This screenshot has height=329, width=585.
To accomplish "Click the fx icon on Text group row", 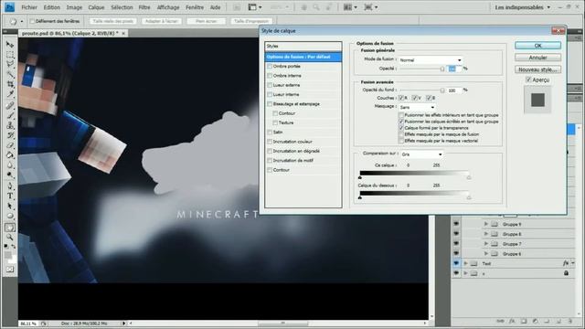I will click(566, 263).
